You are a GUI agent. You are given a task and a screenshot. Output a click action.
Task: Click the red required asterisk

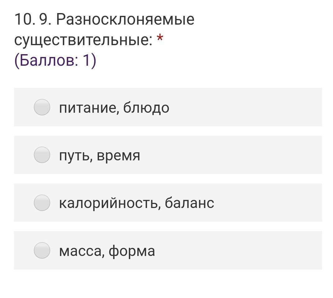(x=160, y=39)
